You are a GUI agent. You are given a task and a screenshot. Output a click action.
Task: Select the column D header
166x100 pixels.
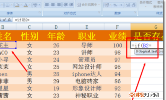pos(56,27)
